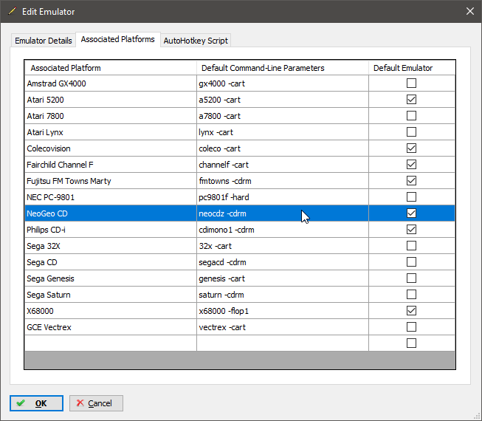Screen dimensions: 482x421
Task: Click the 'saturn -cdrm' parameters cell
Action: tap(283, 295)
